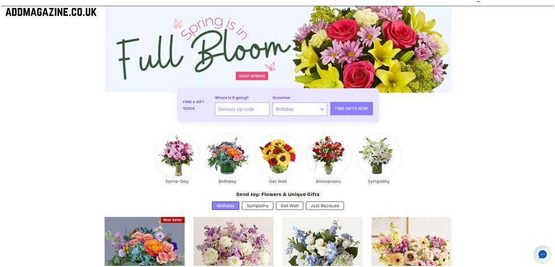Choose the Birthday bouquet category circle
Screen dimensions: 555x267
tap(227, 155)
